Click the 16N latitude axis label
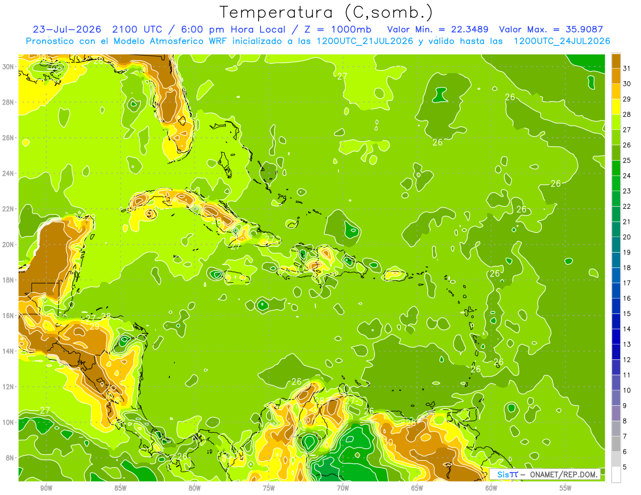Image resolution: width=641 pixels, height=495 pixels. coord(8,316)
